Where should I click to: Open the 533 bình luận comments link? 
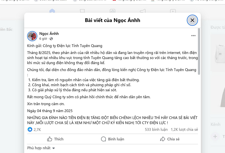click(x=156, y=129)
